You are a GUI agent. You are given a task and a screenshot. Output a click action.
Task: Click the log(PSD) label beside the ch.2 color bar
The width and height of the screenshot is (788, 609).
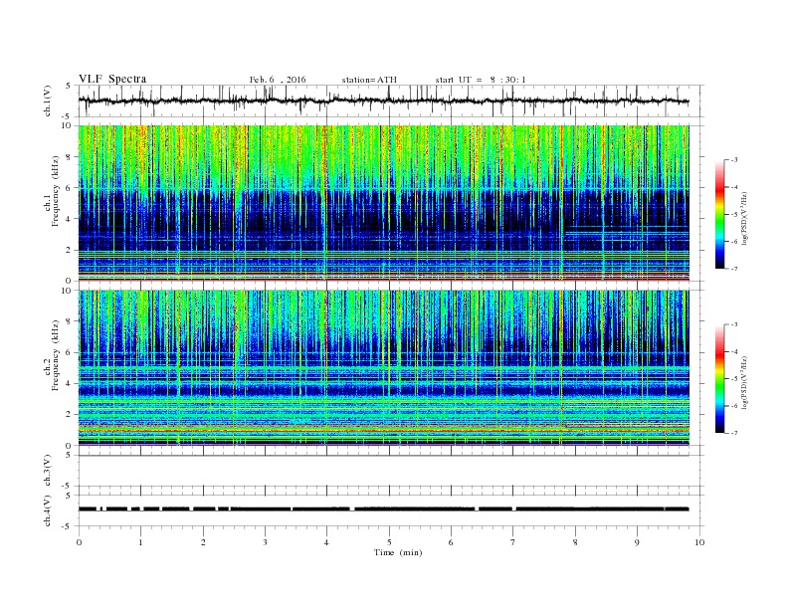[745, 383]
